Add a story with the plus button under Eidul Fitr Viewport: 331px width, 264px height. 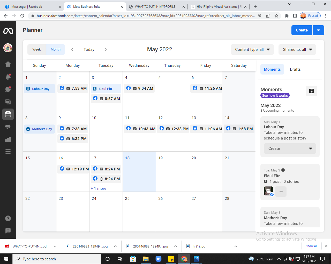(281, 192)
